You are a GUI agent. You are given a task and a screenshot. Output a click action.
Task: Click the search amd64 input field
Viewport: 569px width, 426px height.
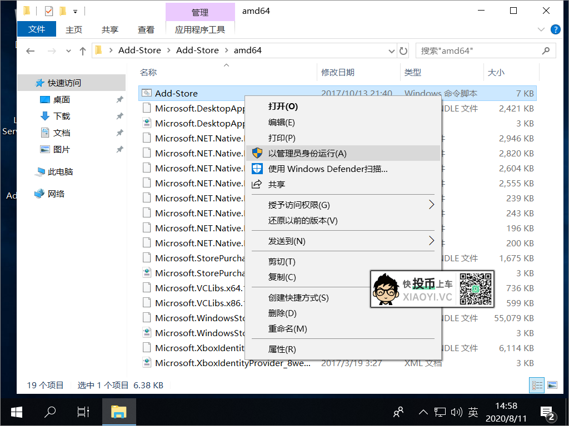pyautogui.click(x=478, y=50)
